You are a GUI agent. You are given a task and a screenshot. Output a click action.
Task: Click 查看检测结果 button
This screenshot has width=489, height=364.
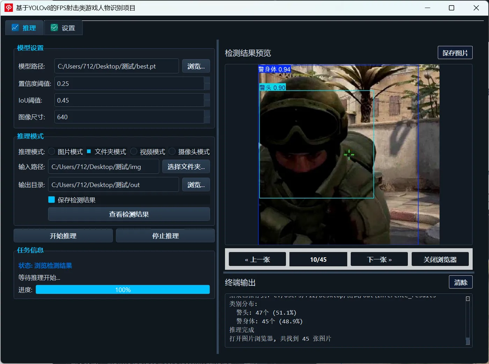point(129,214)
